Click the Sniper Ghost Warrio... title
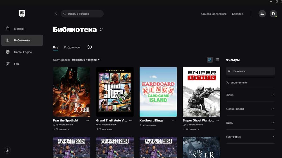 198,121
